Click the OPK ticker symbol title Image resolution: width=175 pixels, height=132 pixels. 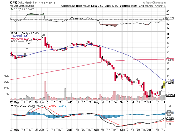[13, 2]
